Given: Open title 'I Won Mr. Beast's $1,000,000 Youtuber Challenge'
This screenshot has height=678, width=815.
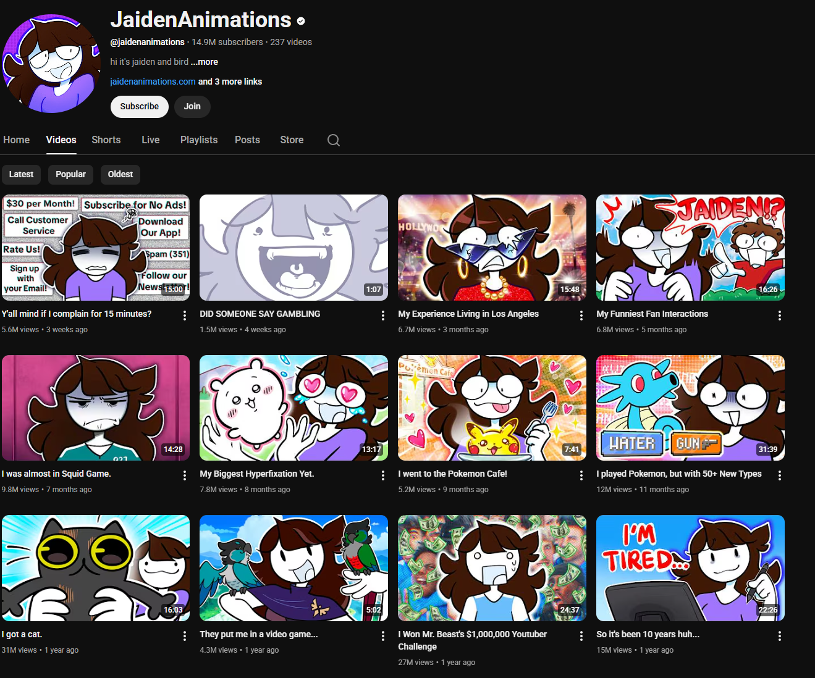Looking at the screenshot, I should coord(473,640).
